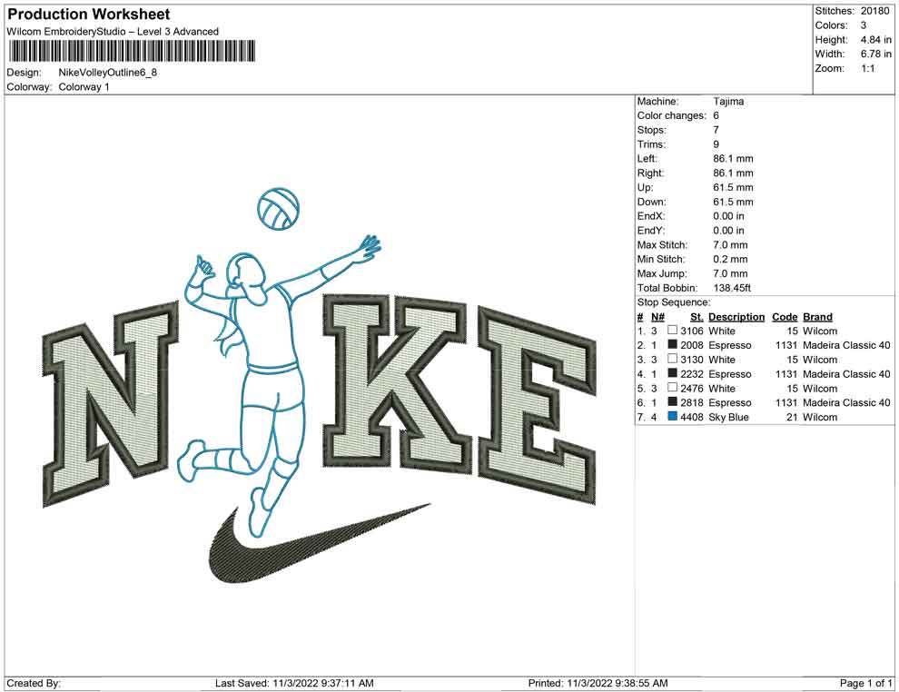The height and width of the screenshot is (692, 899).
Task: Click the Espresso swatch for thread 2232
Action: click(673, 373)
